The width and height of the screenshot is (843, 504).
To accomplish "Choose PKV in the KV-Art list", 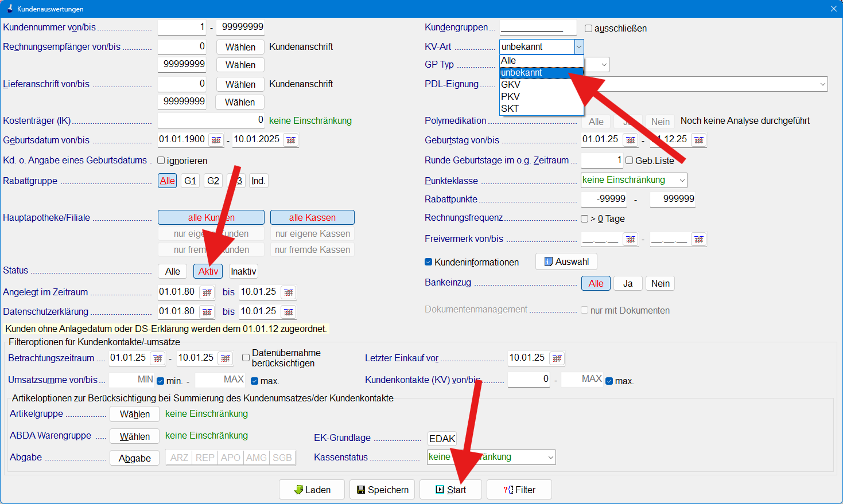I will [511, 96].
